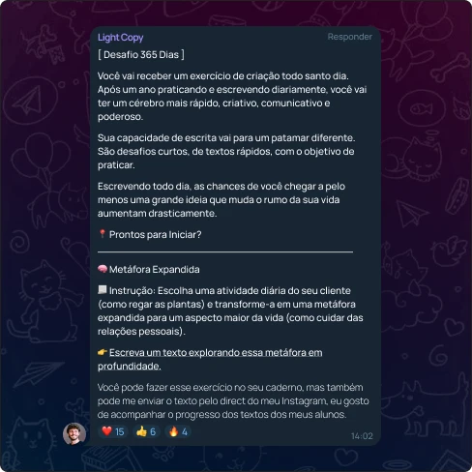
Task: Select the Desafio 365 Dias heading
Action: (141, 55)
